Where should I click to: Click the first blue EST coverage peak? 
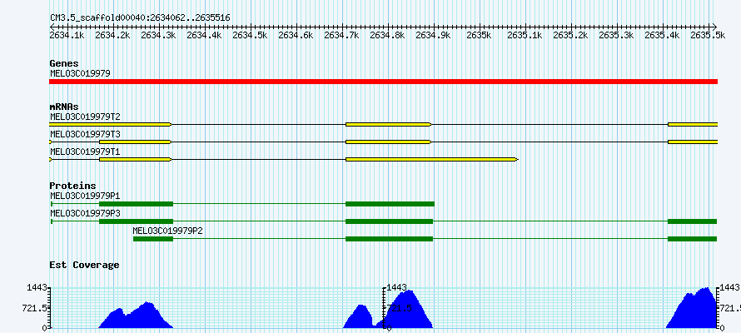pyautogui.click(x=137, y=317)
